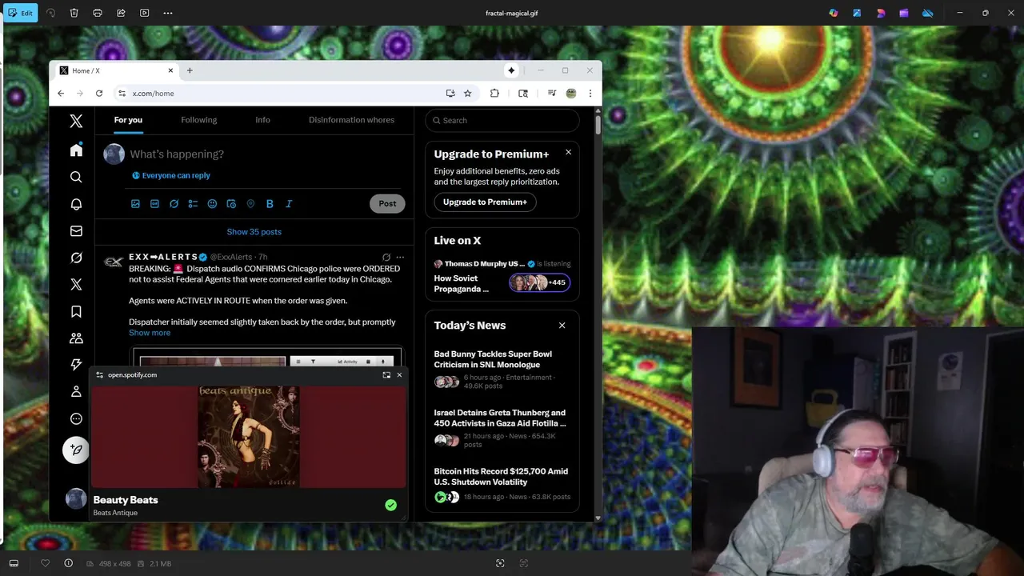This screenshot has height=576, width=1024.
Task: Bookmark this tab with Chrome star icon
Action: tap(468, 94)
